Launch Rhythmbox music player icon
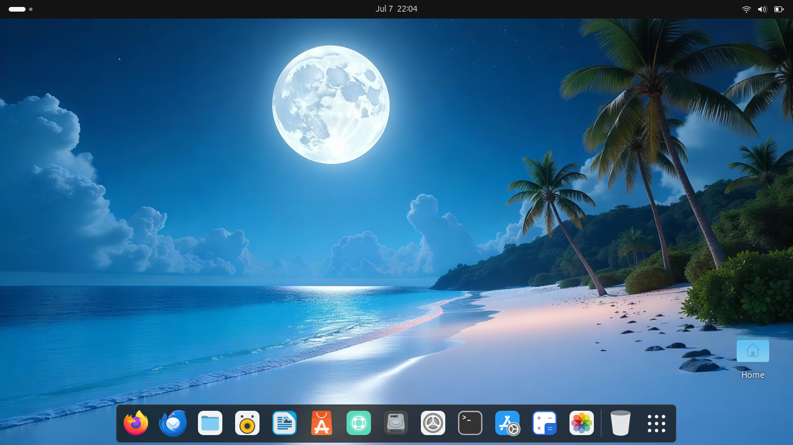 click(247, 423)
